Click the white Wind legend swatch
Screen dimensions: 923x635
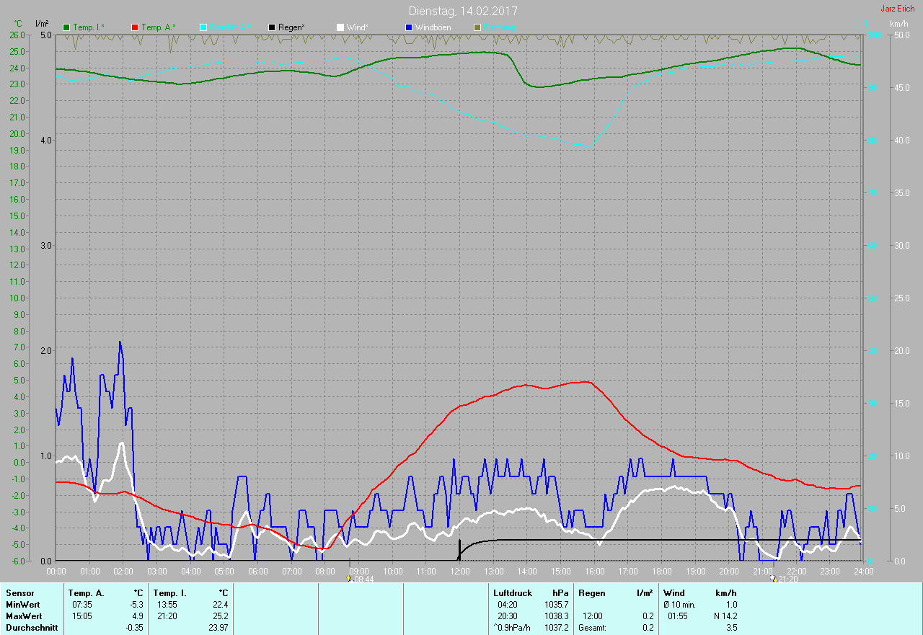point(340,27)
